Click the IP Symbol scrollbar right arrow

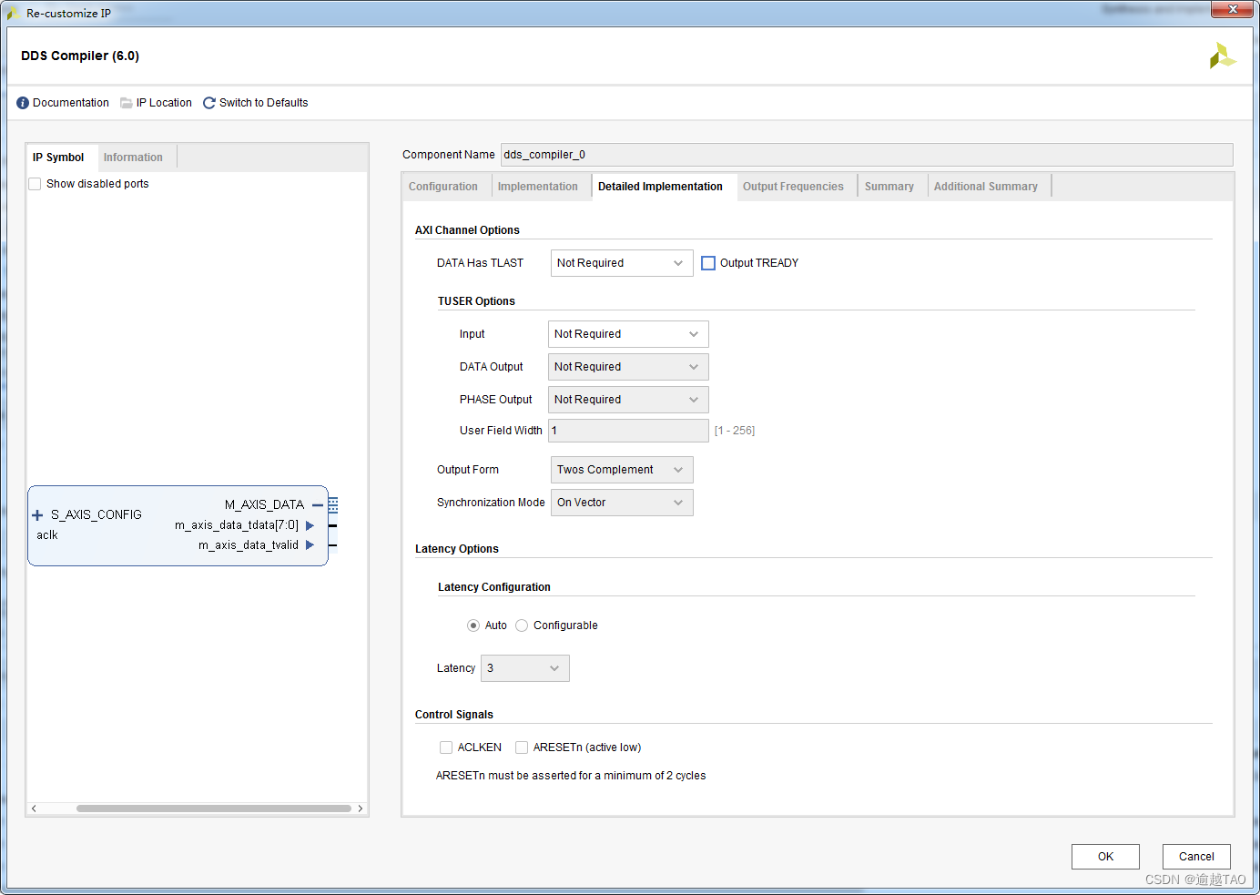pos(361,809)
